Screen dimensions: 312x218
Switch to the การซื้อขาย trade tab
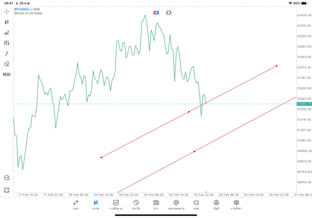point(116,204)
